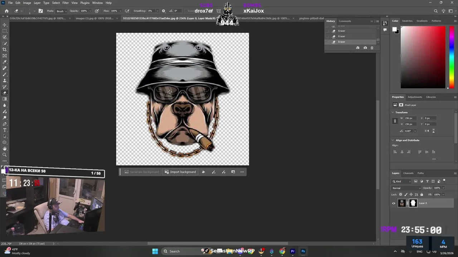Toggle lock image pixels brush icon
Image resolution: width=458 pixels, height=257 pixels.
pyautogui.click(x=406, y=195)
